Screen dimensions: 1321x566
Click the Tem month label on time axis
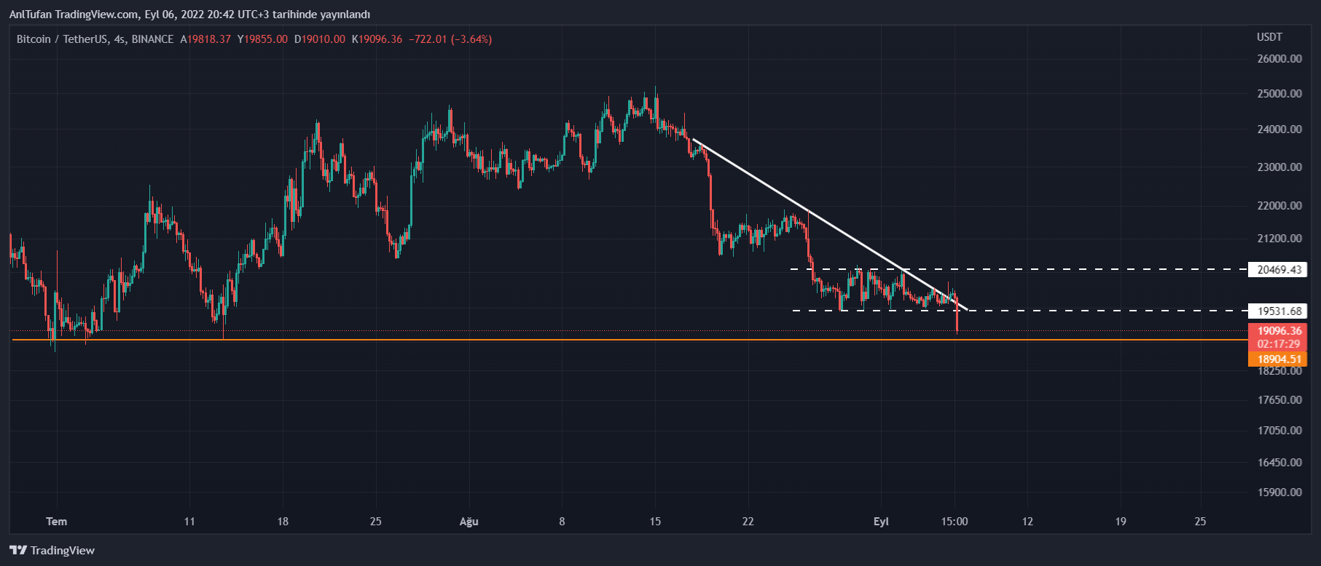pos(56,522)
